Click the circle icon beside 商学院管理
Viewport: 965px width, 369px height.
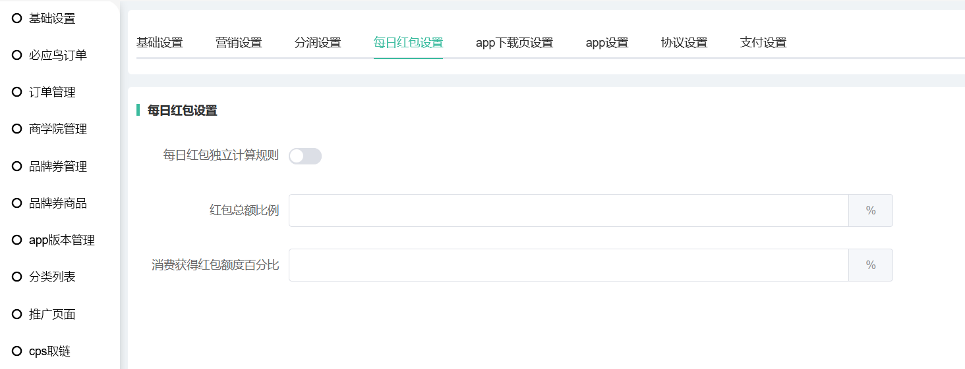click(x=17, y=129)
